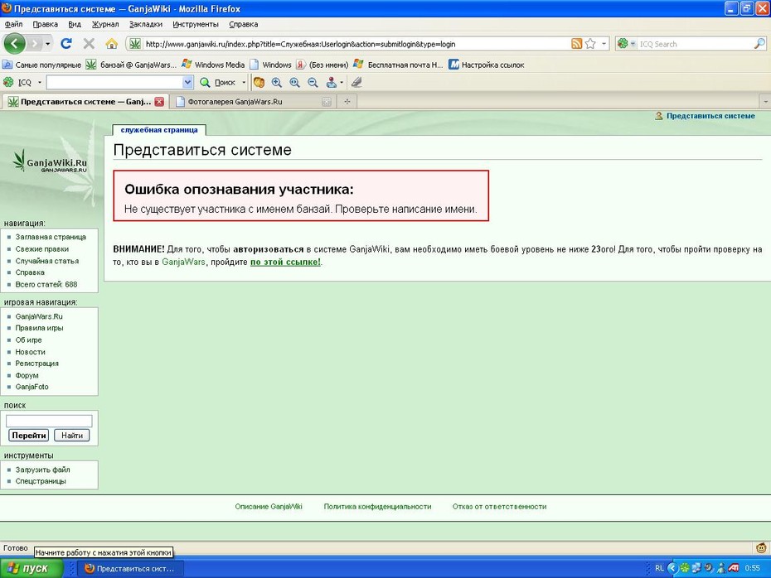Open the Windows Media bookmark
The width and height of the screenshot is (771, 578).
pos(213,65)
